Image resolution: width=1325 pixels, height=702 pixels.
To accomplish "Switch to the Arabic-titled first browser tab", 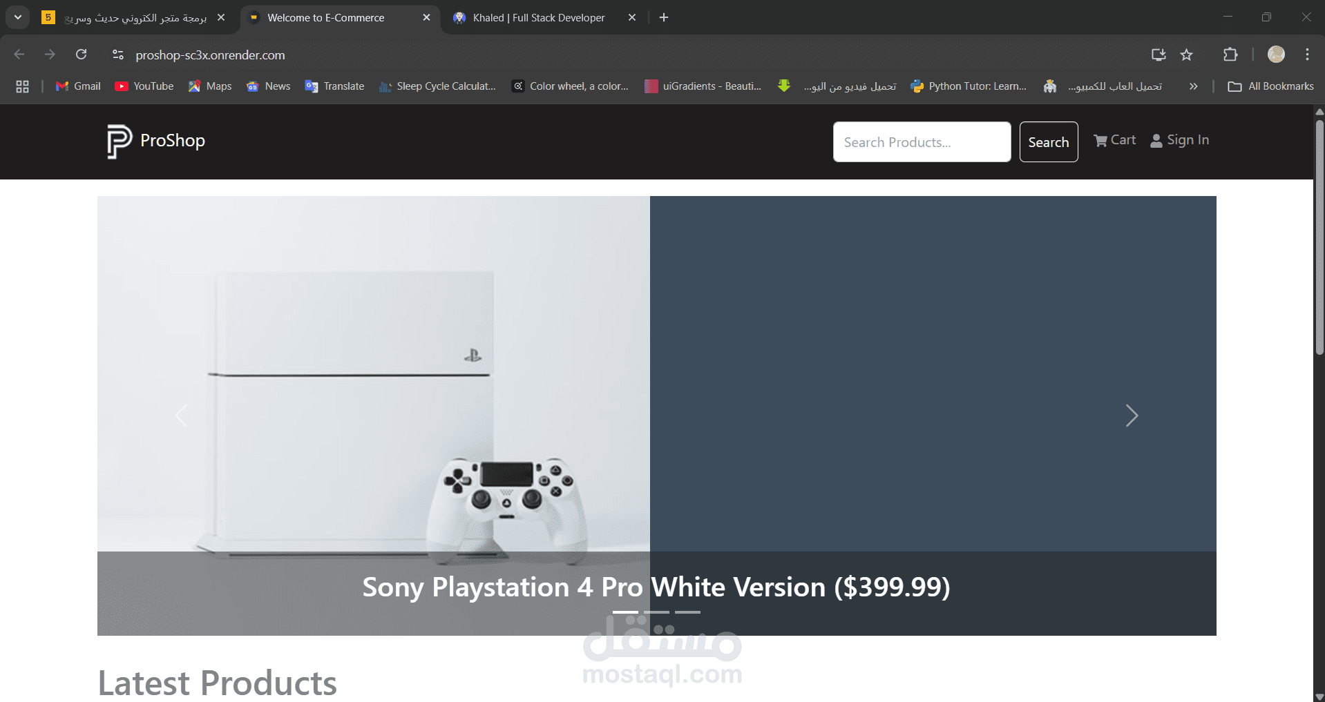I will 135,18.
